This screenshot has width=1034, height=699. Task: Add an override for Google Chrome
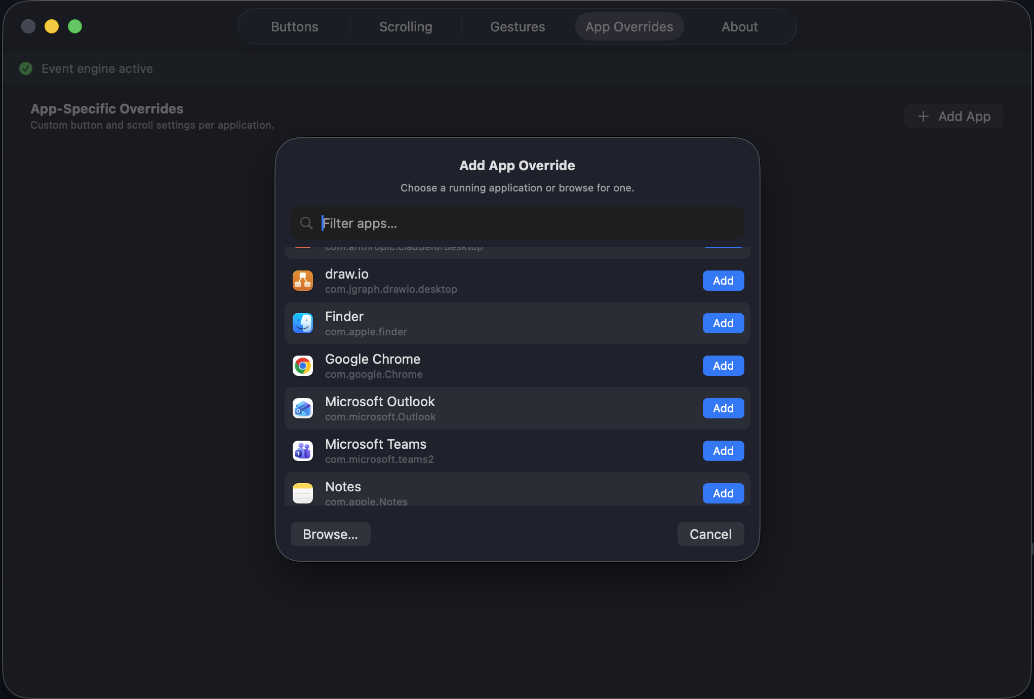(723, 365)
